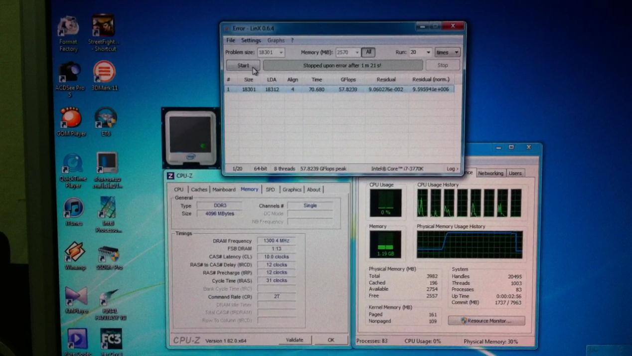
Task: Toggle the All memory button in LinX
Action: coord(368,52)
